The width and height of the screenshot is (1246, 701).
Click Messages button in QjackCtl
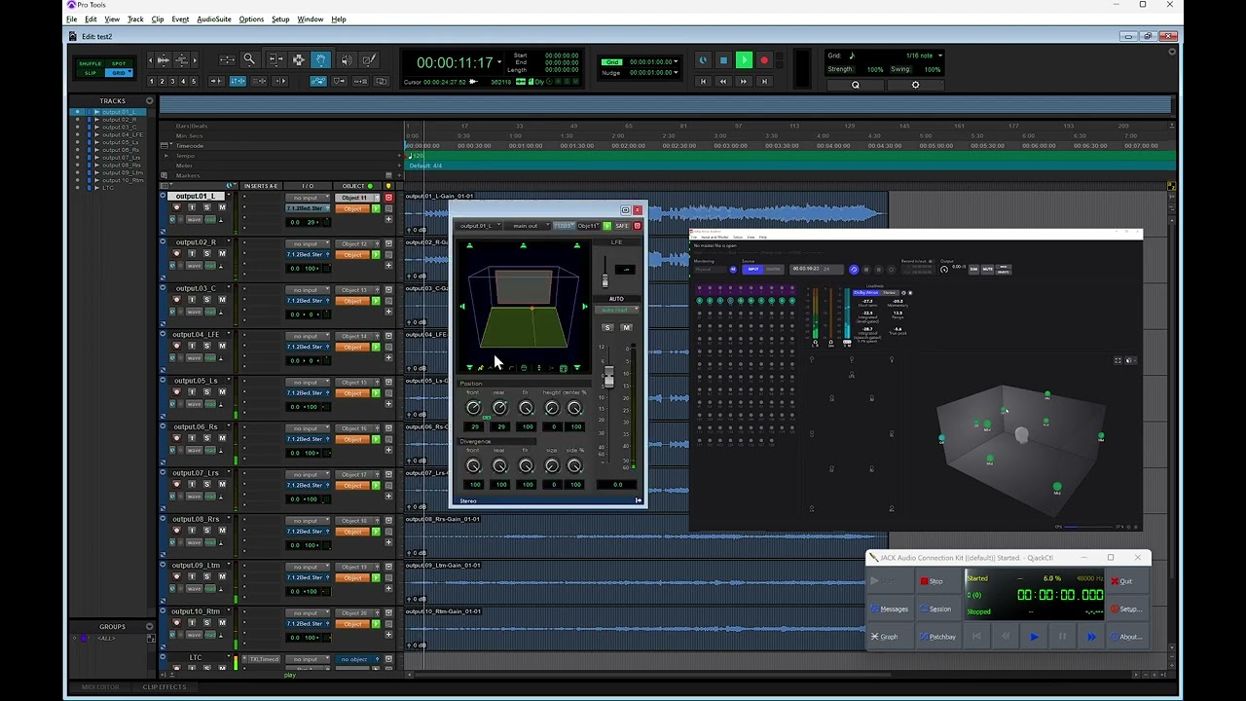click(x=889, y=609)
